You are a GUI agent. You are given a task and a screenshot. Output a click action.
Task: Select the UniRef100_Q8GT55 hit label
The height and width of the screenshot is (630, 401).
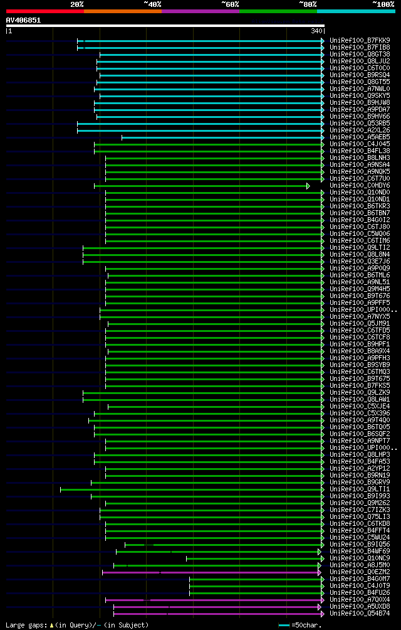point(360,82)
